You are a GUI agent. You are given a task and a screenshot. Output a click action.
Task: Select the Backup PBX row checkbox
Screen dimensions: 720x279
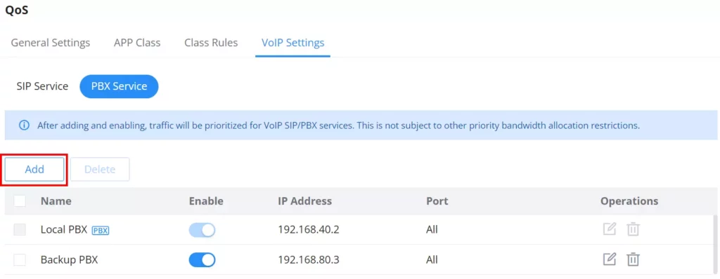[20, 260]
